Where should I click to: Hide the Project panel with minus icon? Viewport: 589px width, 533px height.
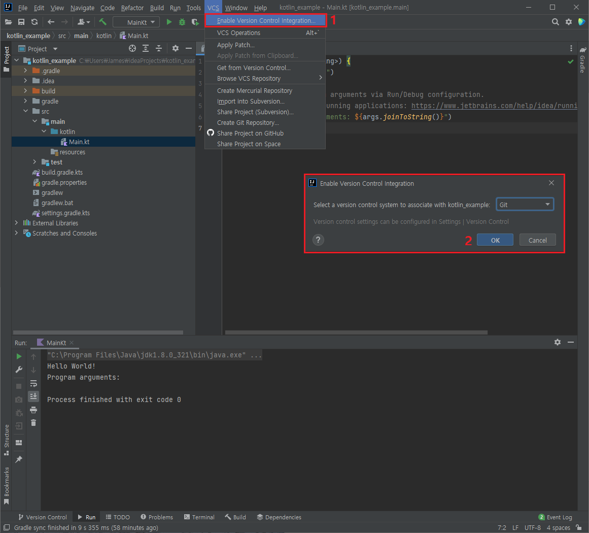(x=189, y=48)
